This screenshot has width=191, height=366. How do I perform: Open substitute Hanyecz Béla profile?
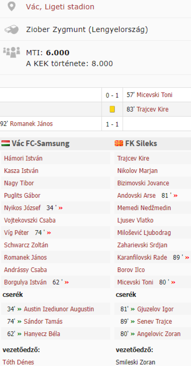[42, 334]
